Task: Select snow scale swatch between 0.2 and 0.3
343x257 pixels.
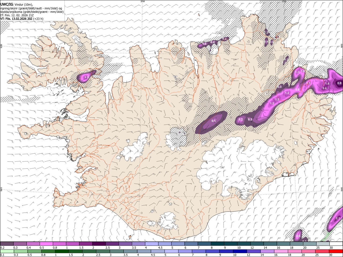Action: [6, 244]
